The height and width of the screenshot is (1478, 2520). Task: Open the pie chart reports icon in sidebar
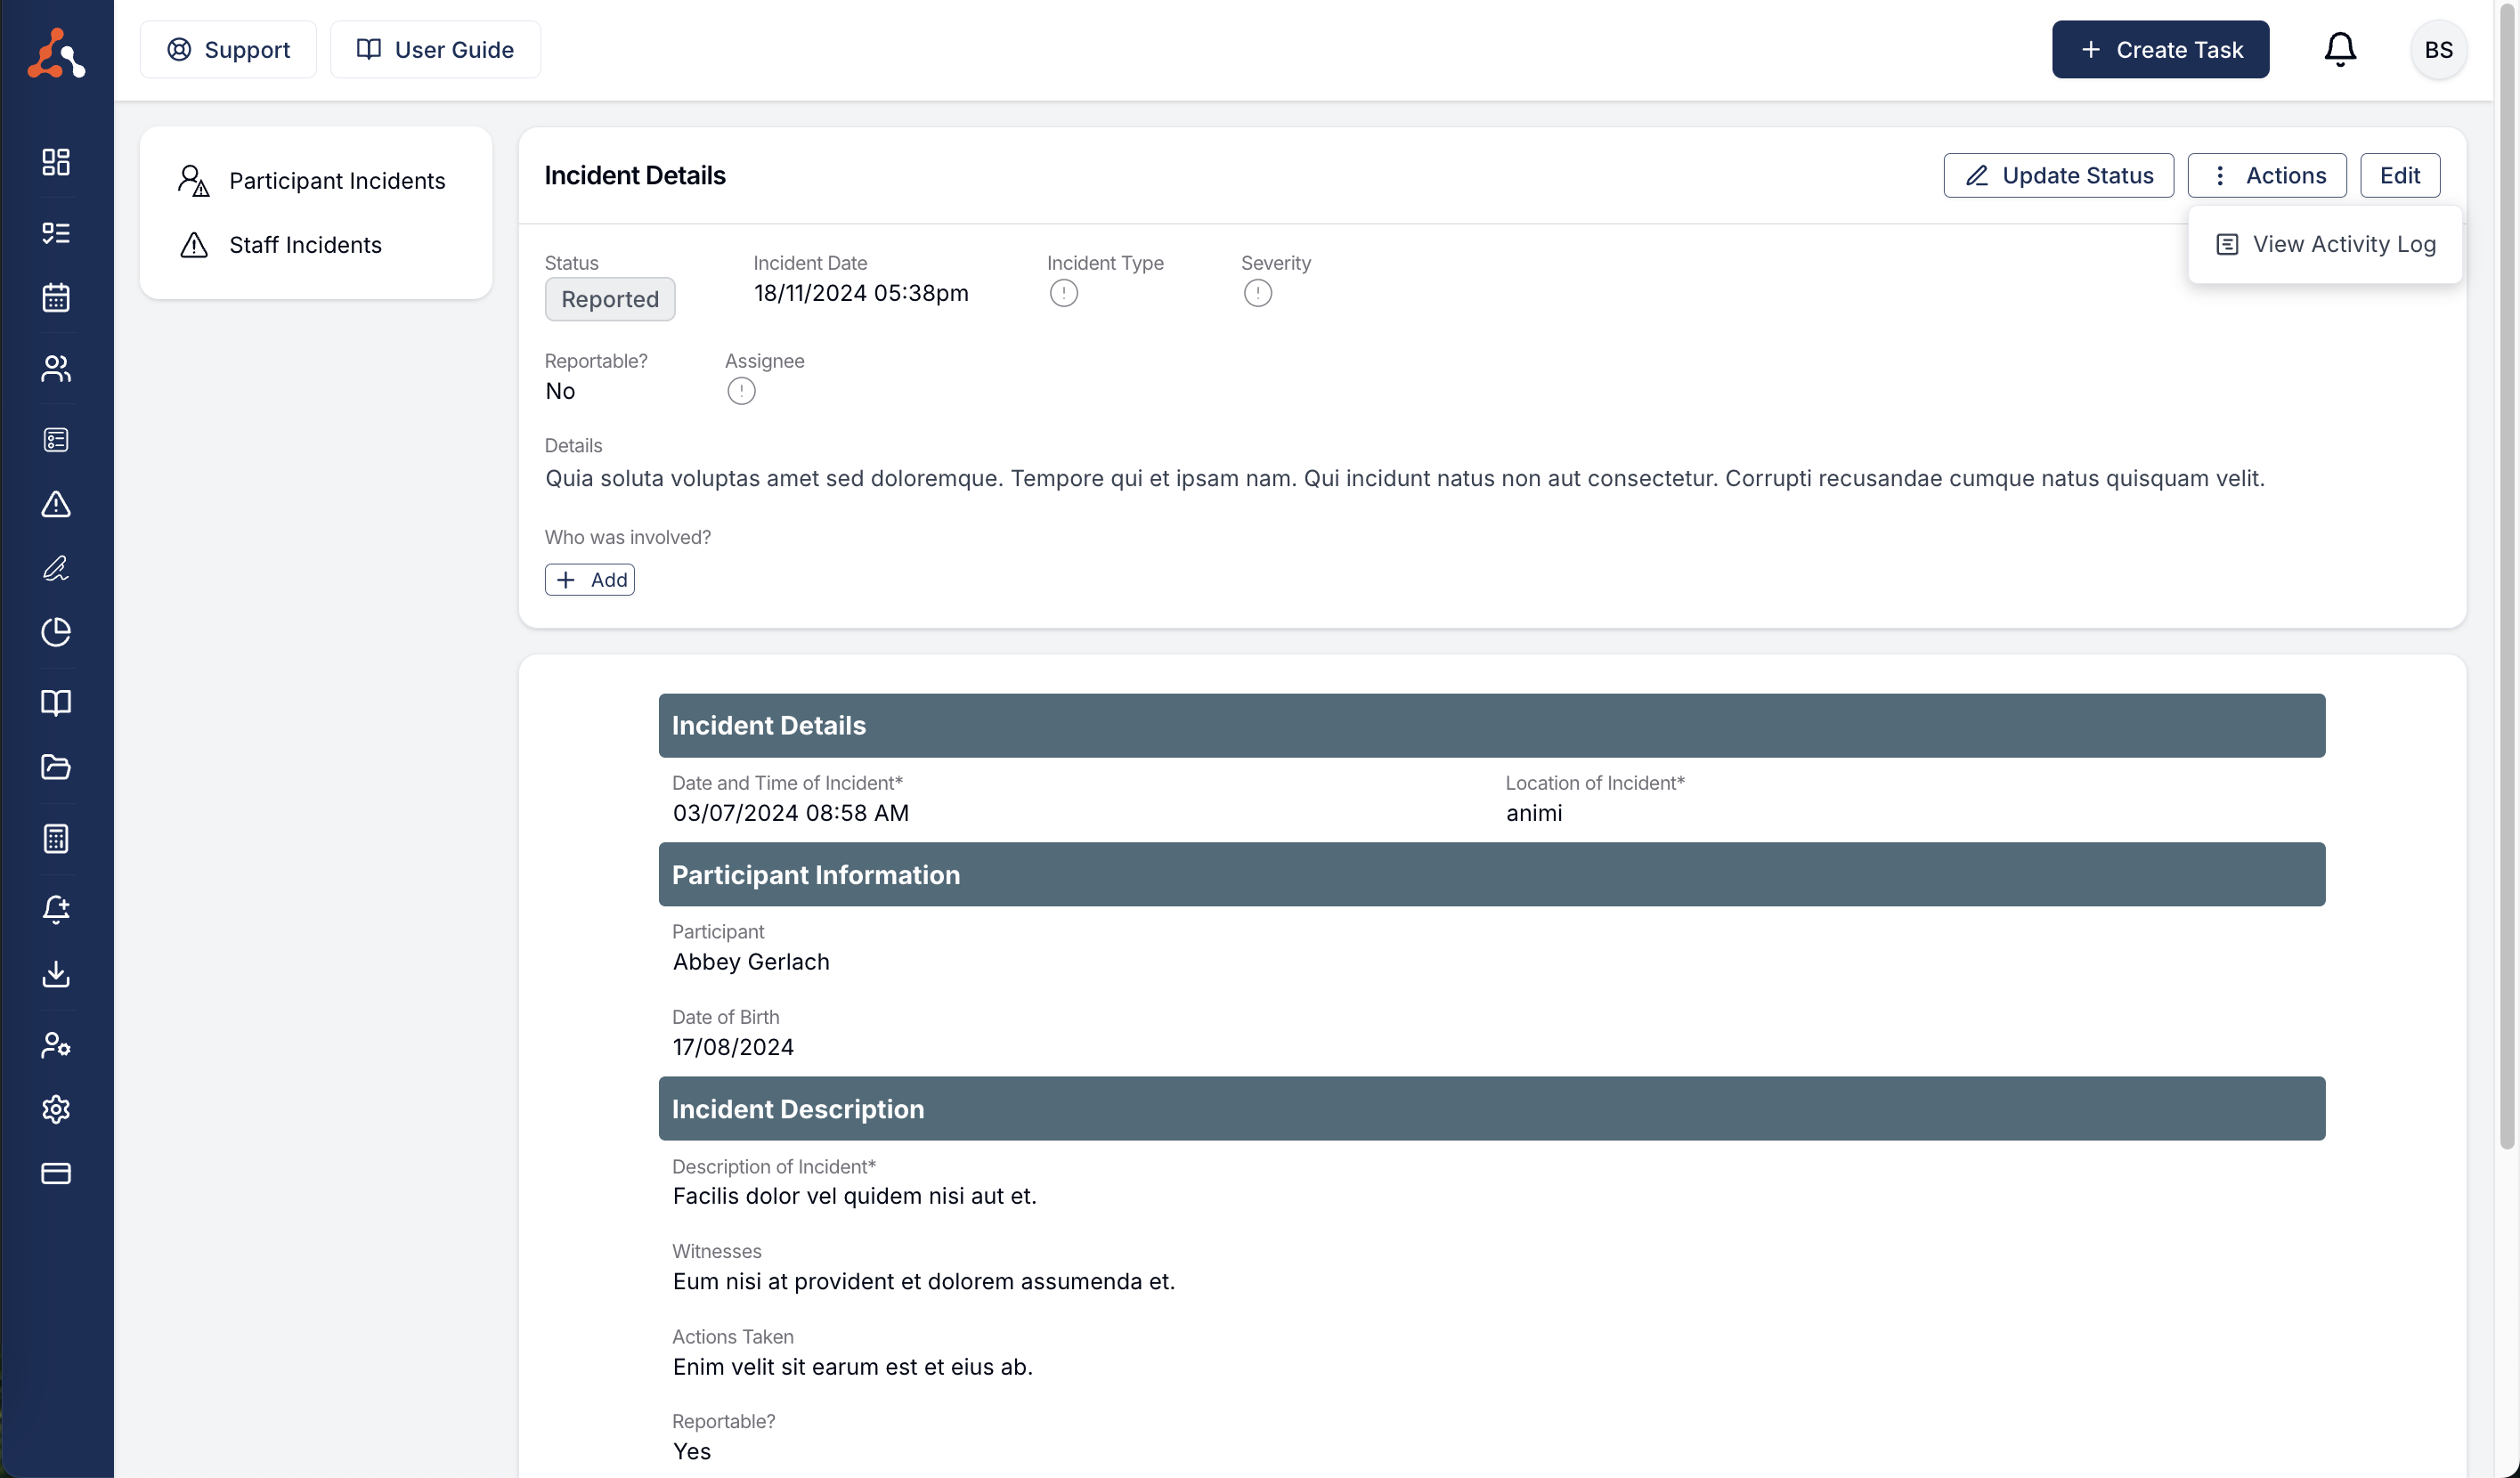[56, 632]
